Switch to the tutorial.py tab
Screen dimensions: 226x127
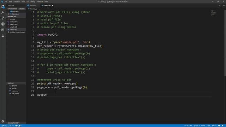47,6
